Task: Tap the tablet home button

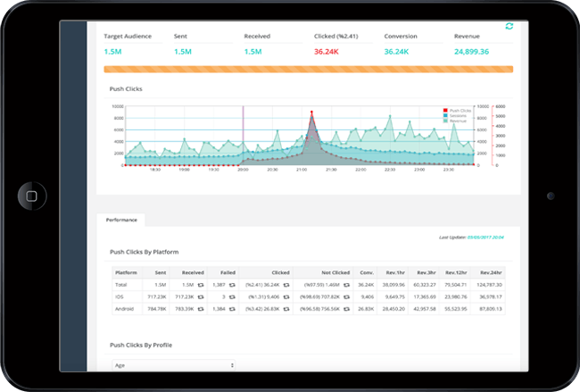Action: [32, 196]
